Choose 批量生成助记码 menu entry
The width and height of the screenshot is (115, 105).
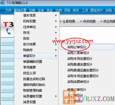pos(36,79)
